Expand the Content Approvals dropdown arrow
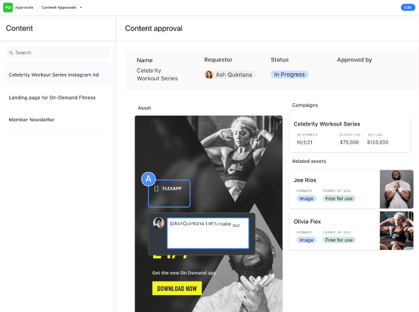 point(81,7)
